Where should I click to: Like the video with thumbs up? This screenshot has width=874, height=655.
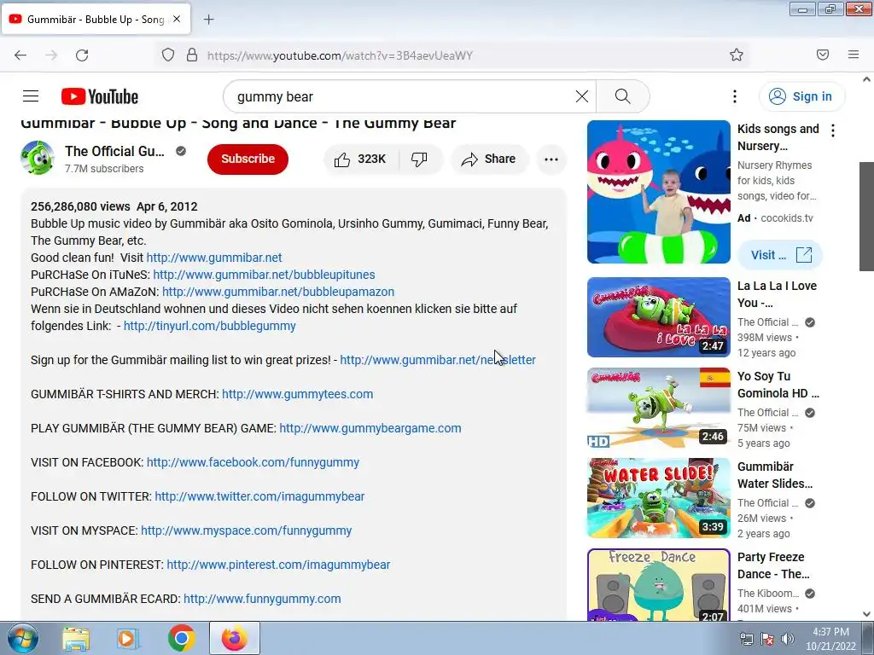361,159
